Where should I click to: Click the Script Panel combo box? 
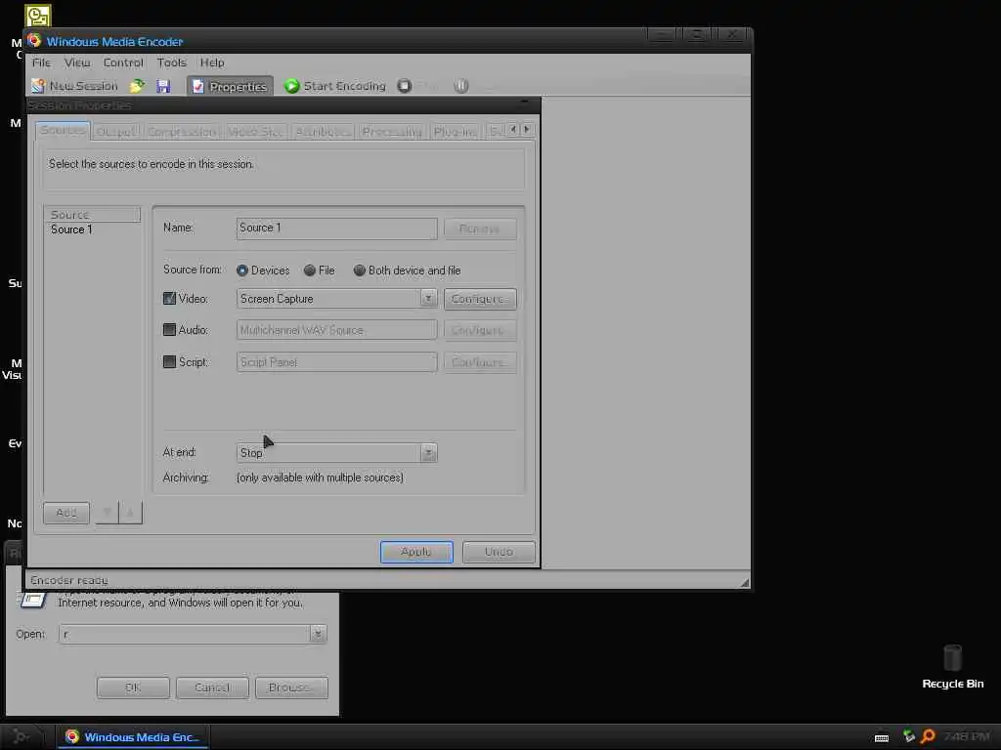click(x=336, y=362)
